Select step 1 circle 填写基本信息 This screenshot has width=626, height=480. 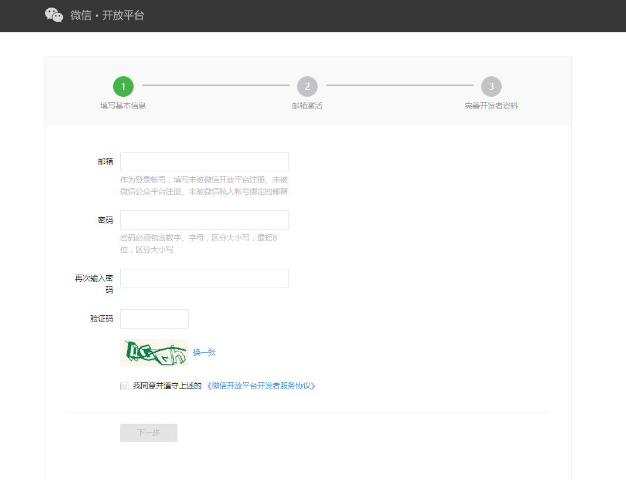[x=123, y=86]
